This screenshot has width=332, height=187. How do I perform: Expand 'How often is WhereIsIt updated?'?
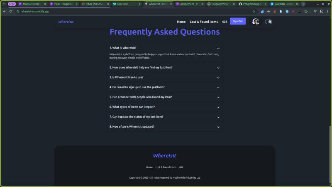164,127
